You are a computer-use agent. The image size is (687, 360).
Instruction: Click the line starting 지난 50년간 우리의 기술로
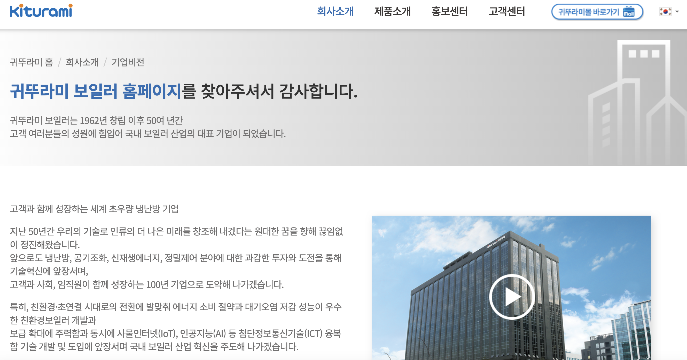(x=177, y=231)
